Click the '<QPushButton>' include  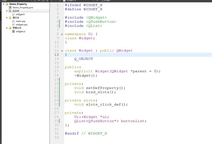(101, 22)
